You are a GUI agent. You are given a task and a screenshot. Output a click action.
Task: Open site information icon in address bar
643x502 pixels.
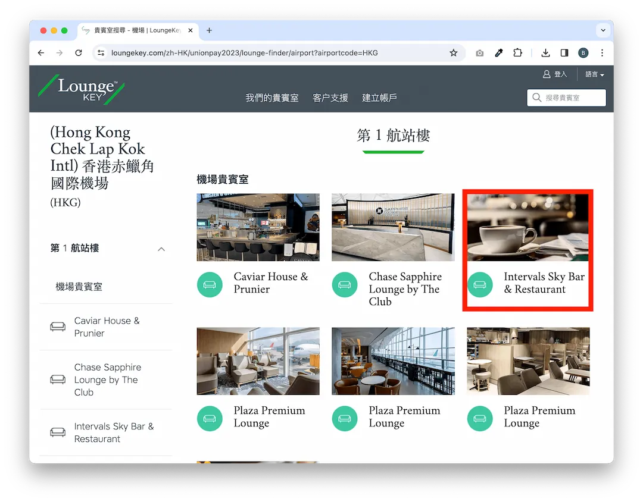click(x=101, y=53)
